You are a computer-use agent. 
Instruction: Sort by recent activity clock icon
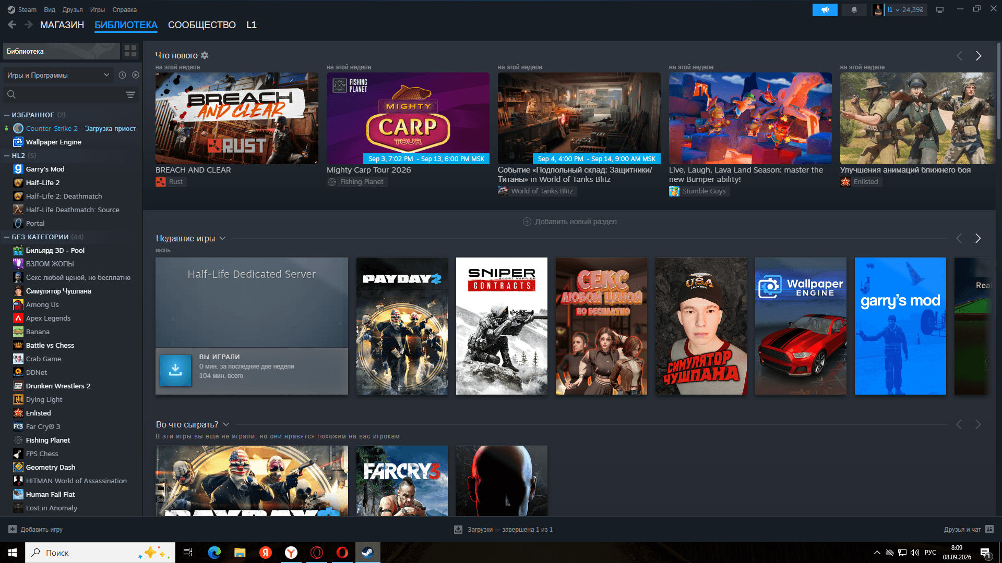pos(122,75)
